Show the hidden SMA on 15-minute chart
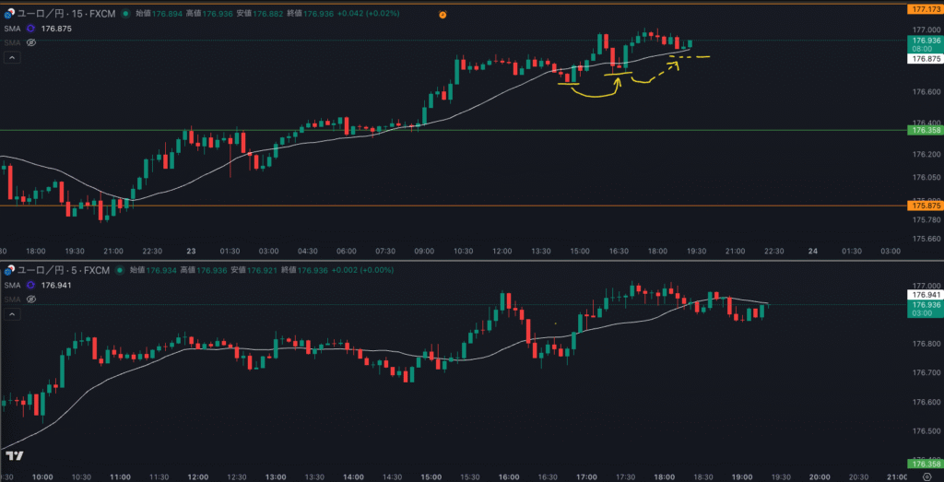 [x=30, y=42]
